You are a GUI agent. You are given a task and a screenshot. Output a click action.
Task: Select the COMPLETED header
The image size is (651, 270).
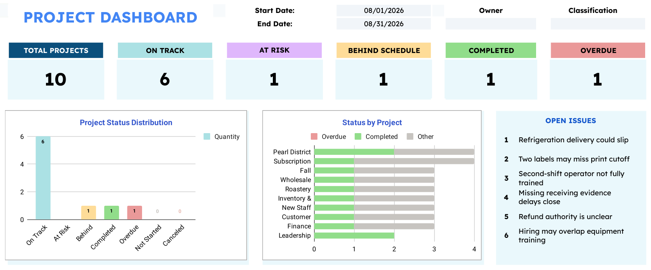click(x=491, y=50)
